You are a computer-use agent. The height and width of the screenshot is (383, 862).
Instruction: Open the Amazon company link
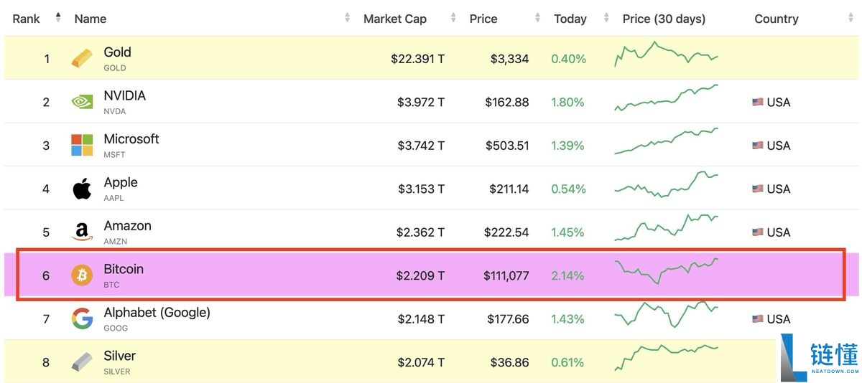pyautogui.click(x=128, y=225)
